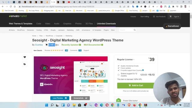
Task: Go to Corporate breadcrumb
Action: point(59,36)
